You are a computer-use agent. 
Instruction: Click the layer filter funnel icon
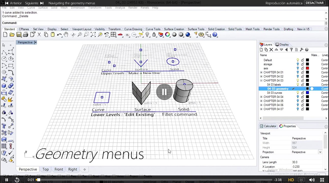click(x=291, y=50)
